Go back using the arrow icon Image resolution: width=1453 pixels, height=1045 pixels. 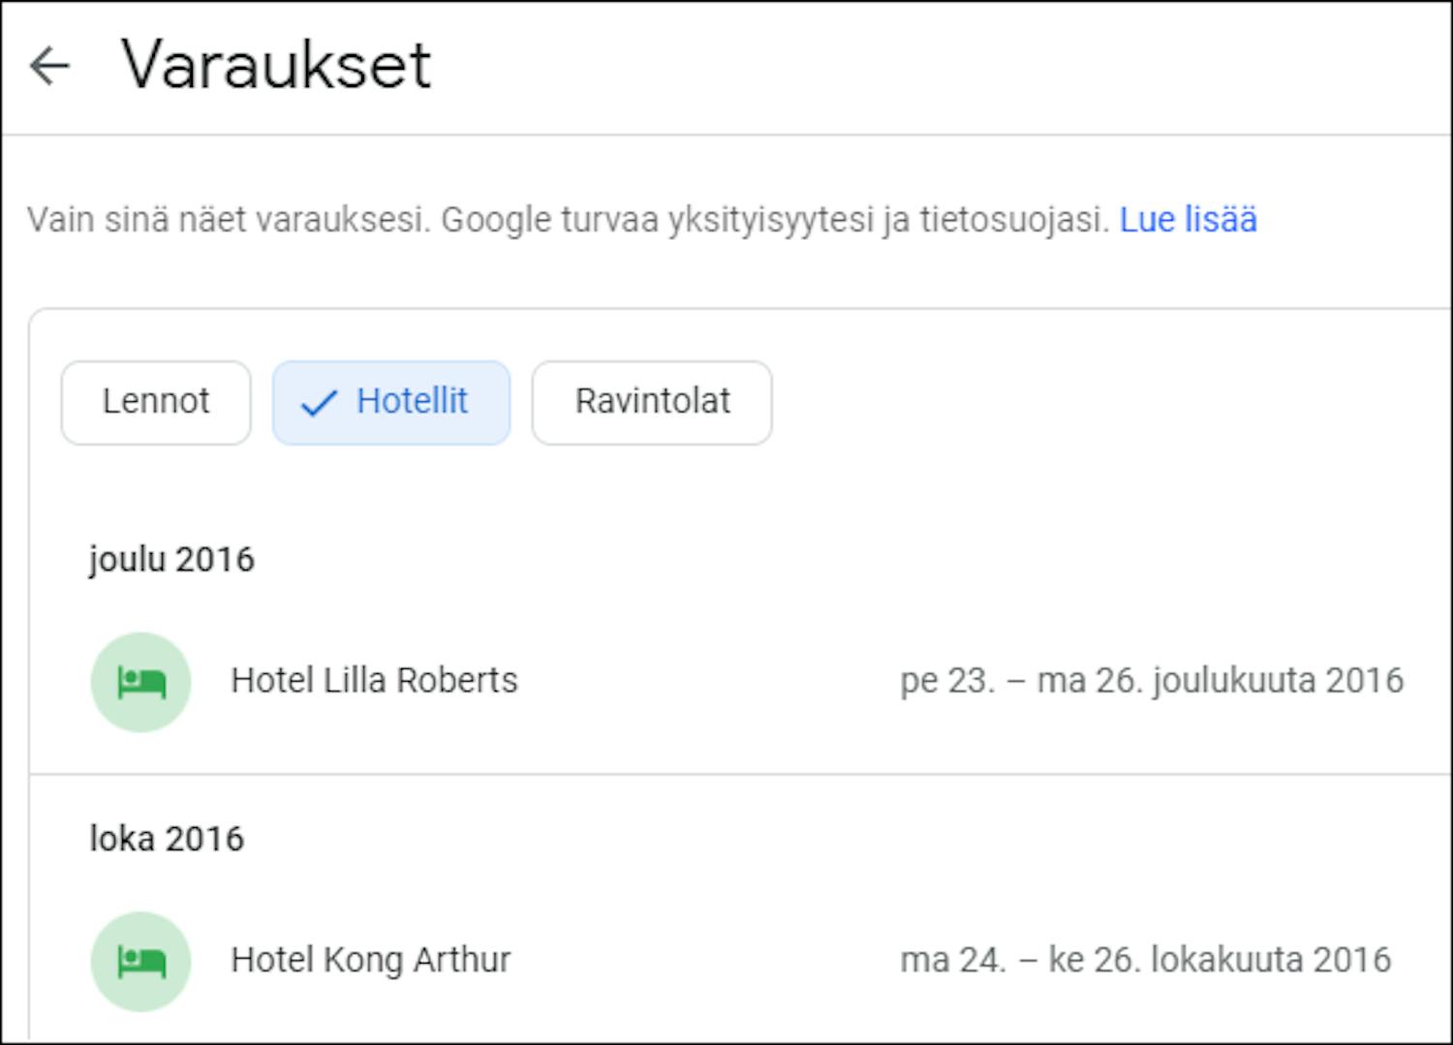coord(49,66)
